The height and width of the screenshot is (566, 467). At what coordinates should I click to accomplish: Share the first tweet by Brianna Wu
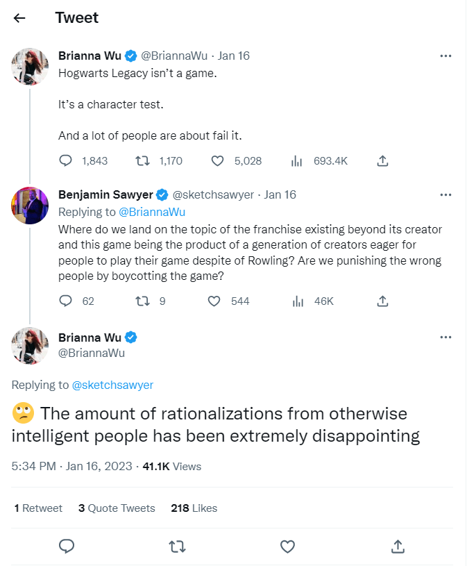[x=382, y=161]
